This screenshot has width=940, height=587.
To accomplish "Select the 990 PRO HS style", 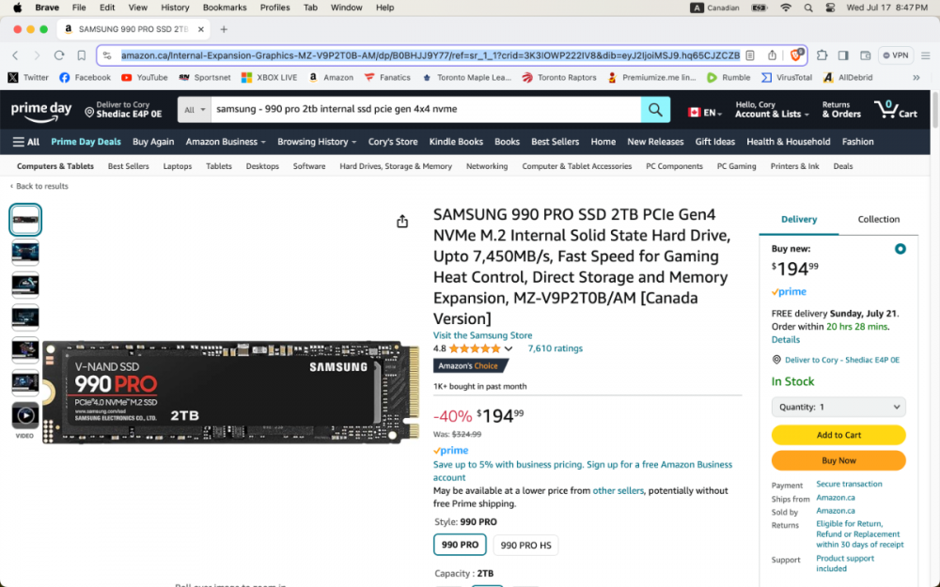I will click(525, 545).
